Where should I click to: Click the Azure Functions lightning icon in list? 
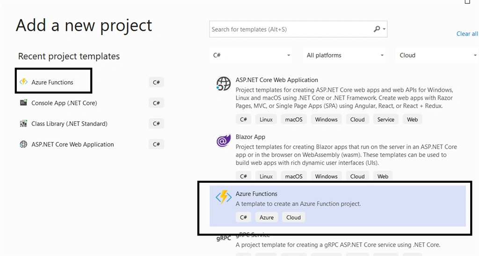click(x=223, y=197)
